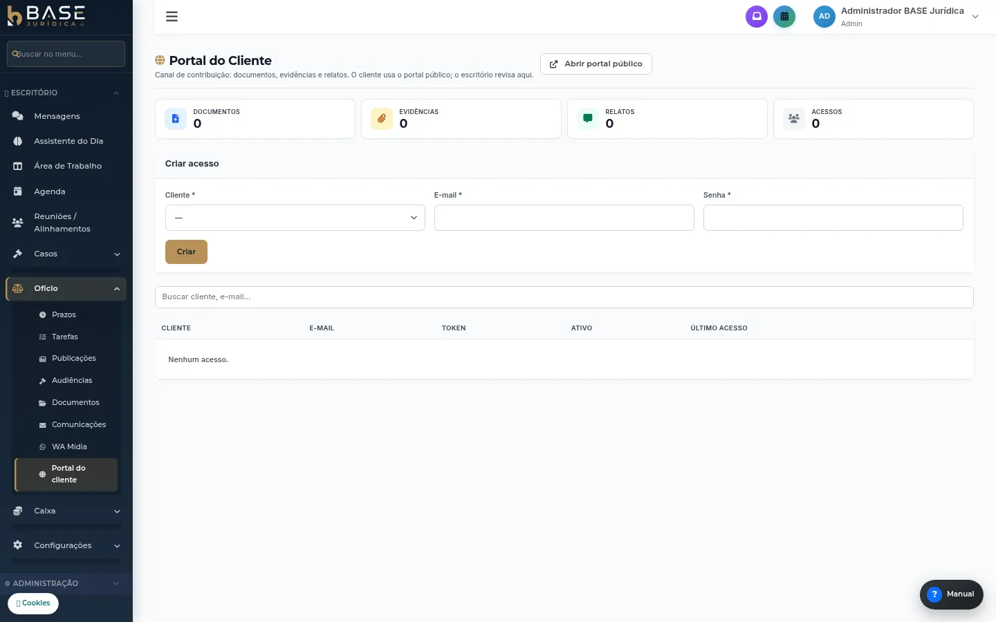Collapse the Ofício submenu chevron
Viewport: 996px width, 622px height.
tap(117, 289)
